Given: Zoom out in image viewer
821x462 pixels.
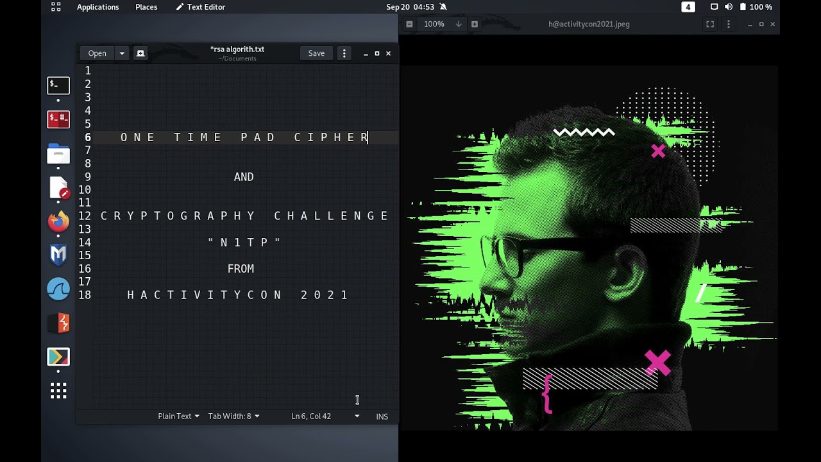Looking at the screenshot, I should point(409,24).
